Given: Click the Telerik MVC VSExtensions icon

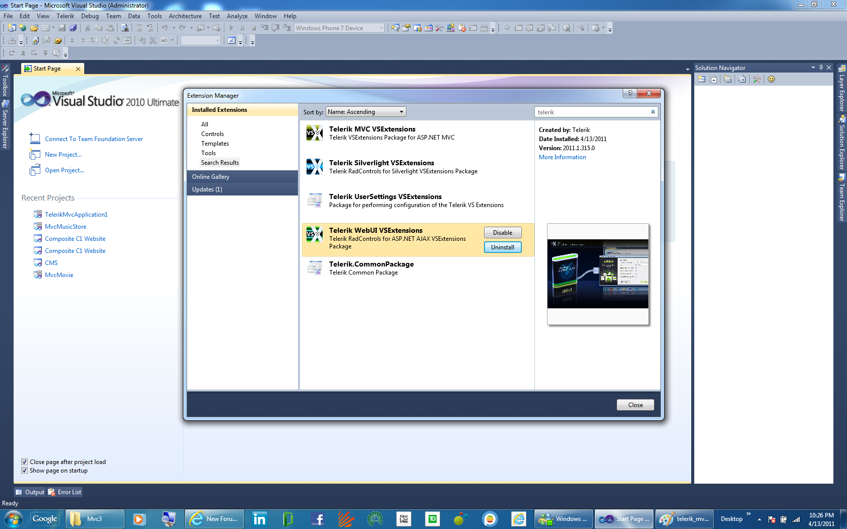Looking at the screenshot, I should coord(315,133).
